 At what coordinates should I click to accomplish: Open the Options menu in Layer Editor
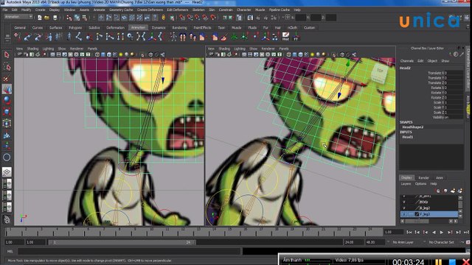[x=420, y=184]
